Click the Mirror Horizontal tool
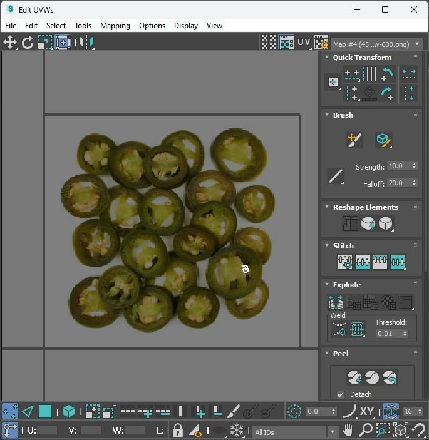This screenshot has height=440, width=429. tap(86, 43)
